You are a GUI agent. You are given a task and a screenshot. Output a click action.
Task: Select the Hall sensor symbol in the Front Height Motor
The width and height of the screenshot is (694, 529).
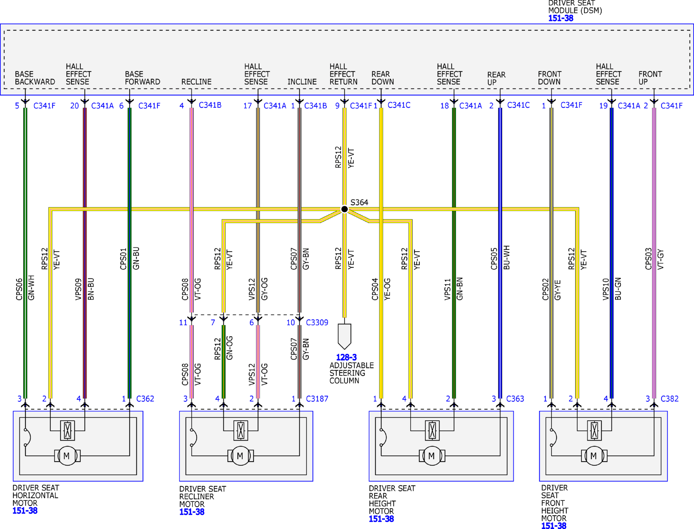(x=594, y=431)
